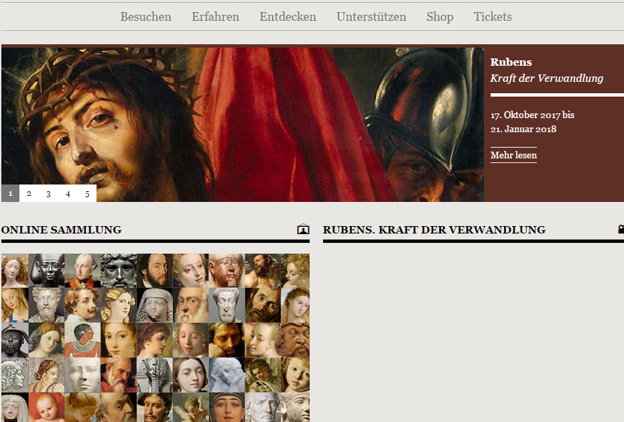Screen dimensions: 624x422
Task: Follow the Mehr lesen link
Action: 513,156
